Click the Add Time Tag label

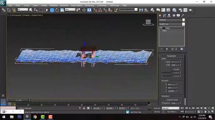(x=136, y=112)
